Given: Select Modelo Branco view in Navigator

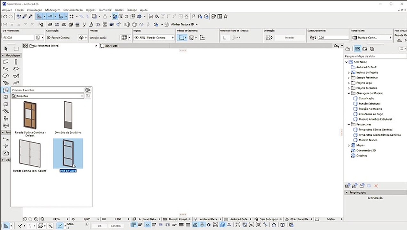Looking at the screenshot, I should pos(368,140).
